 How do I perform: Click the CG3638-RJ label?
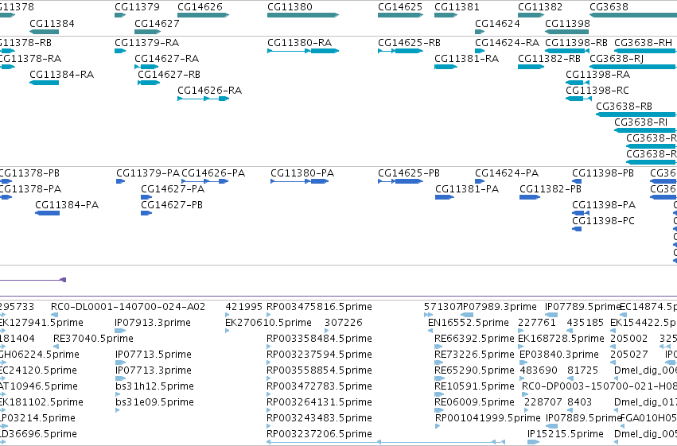click(x=617, y=59)
